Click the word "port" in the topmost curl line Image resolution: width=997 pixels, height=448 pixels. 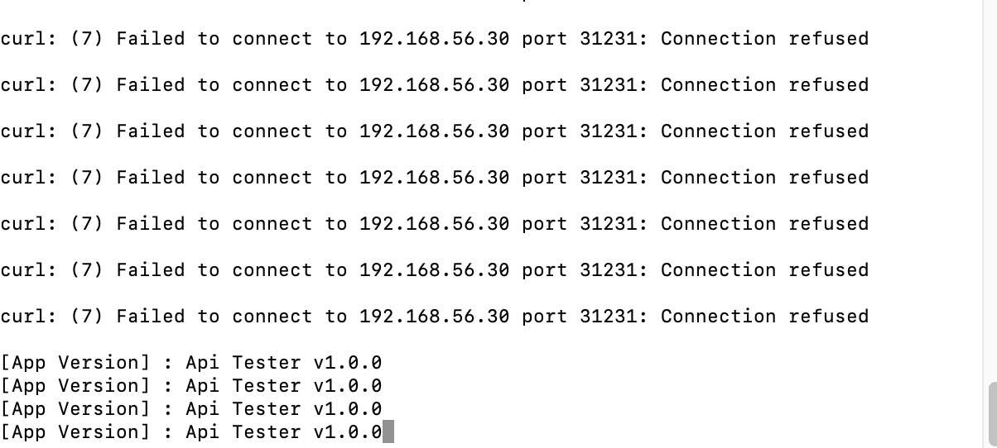[544, 39]
